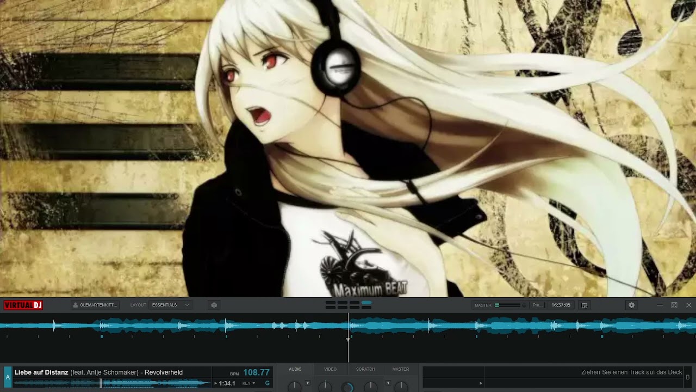The image size is (696, 392).
Task: Open the OLEMARTENKITT user account button
Action: [x=95, y=305]
